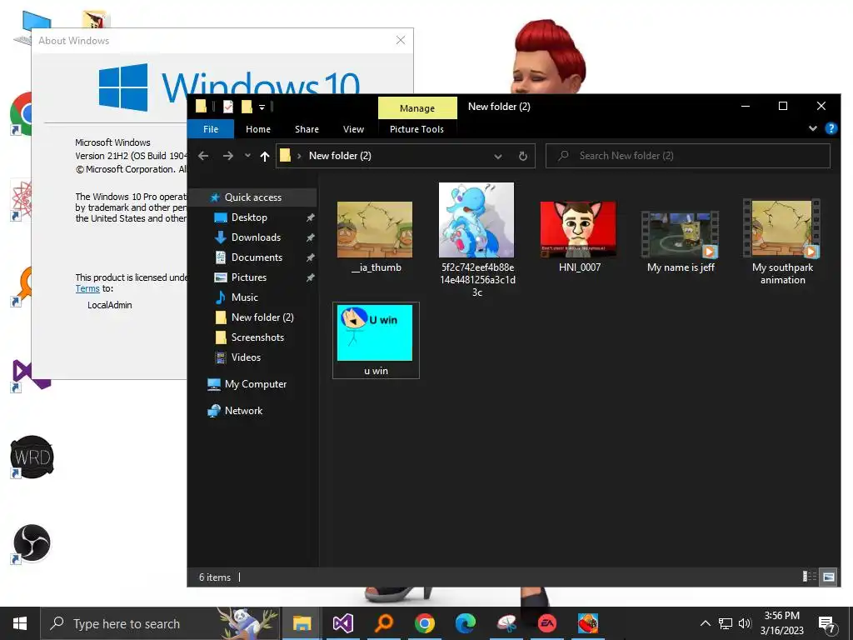The height and width of the screenshot is (640, 853).
Task: Select My southpark animation video file
Action: coord(782,242)
